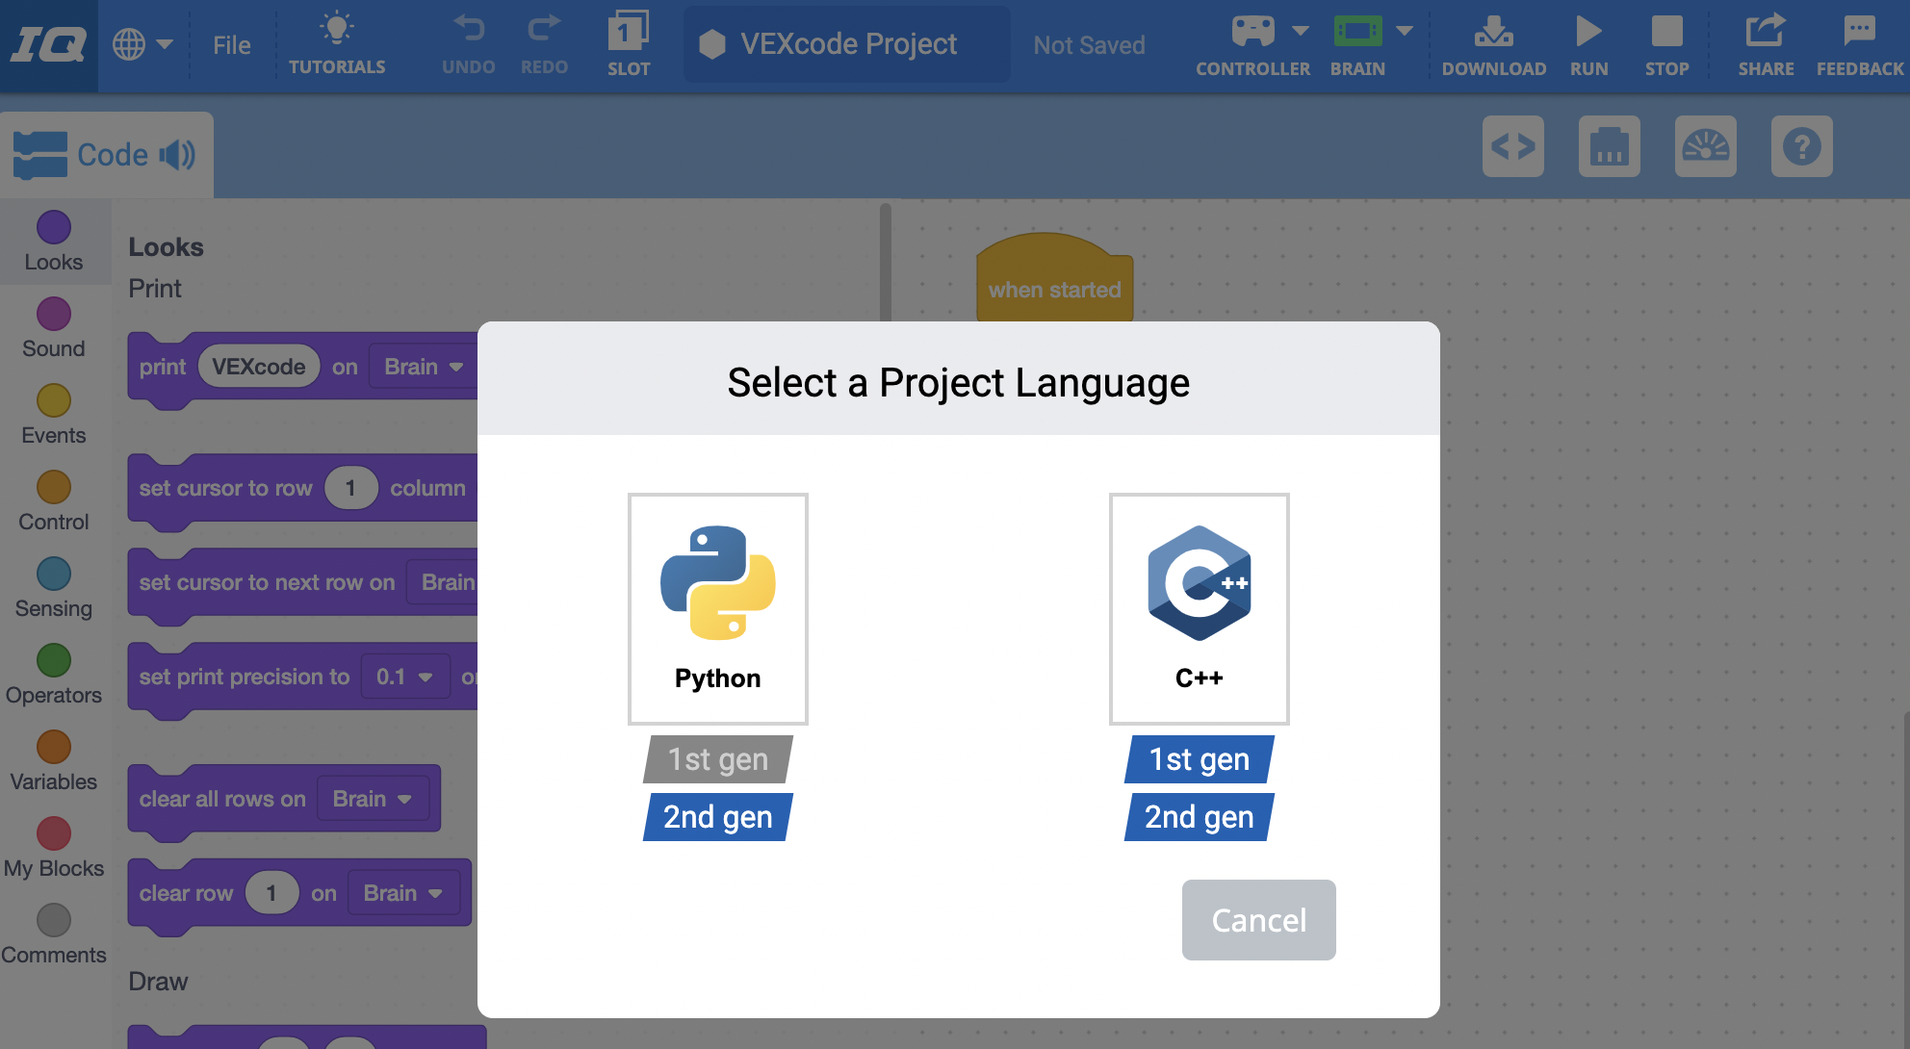Share the current project

(1766, 43)
